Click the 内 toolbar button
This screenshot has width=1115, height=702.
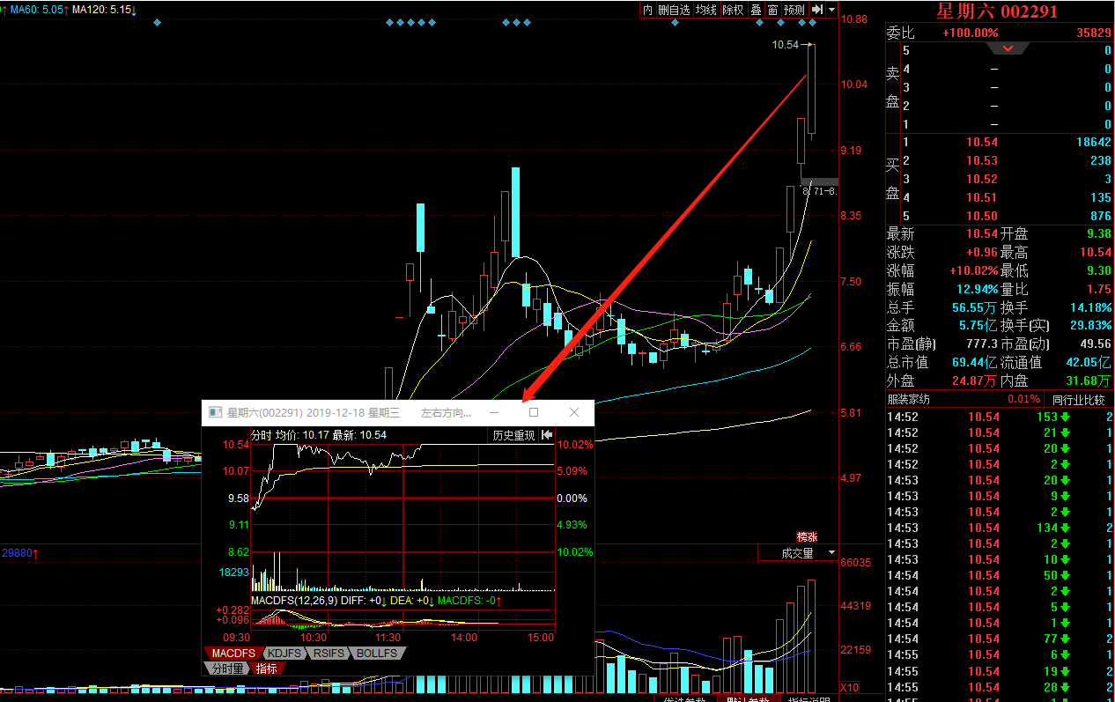point(648,10)
